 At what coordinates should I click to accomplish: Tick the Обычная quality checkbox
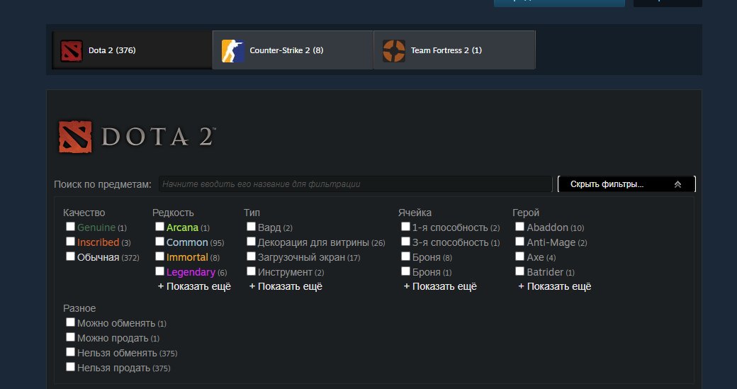(70, 256)
